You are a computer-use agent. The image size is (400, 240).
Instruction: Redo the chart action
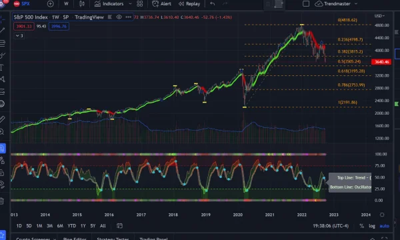[x=225, y=4]
